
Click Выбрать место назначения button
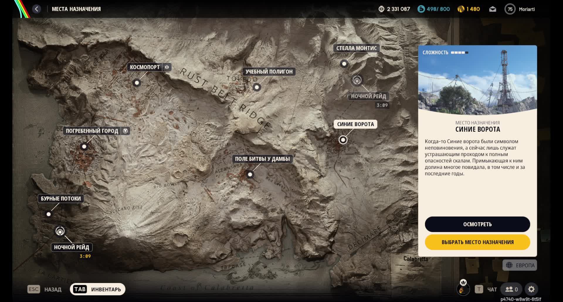pos(477,242)
